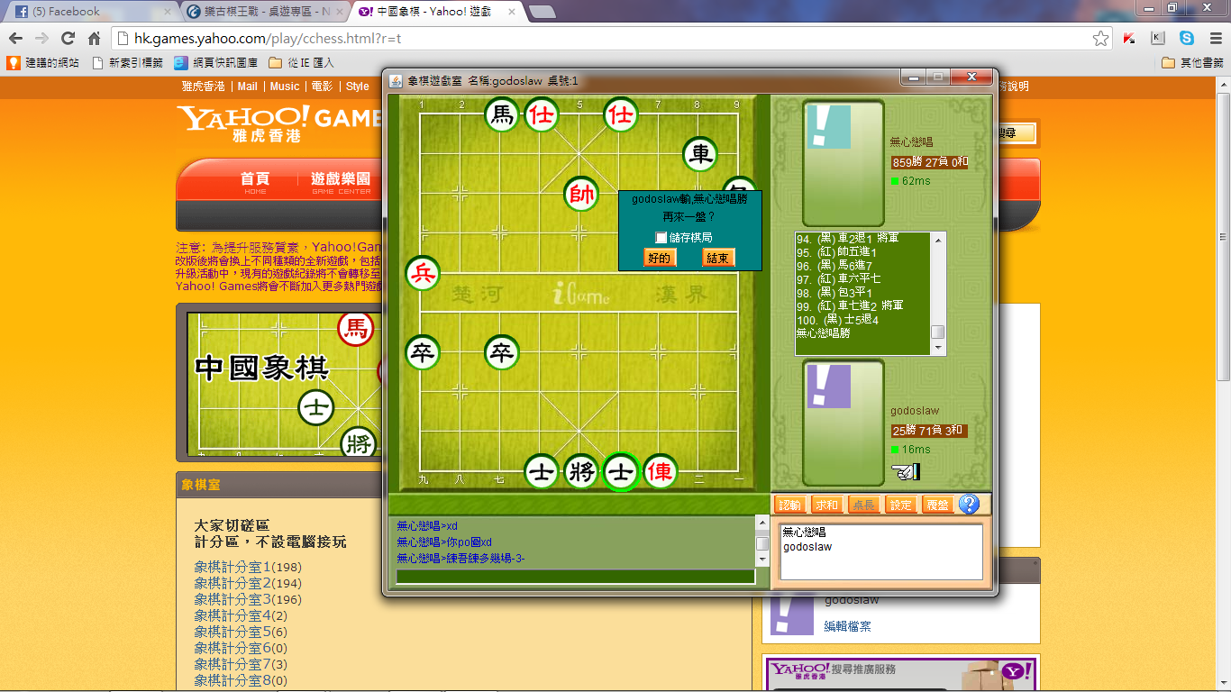Bookmark this page with the star icon

(1100, 38)
